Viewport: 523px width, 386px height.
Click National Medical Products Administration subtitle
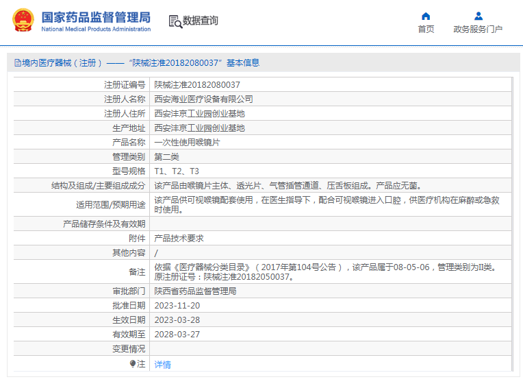point(96,29)
